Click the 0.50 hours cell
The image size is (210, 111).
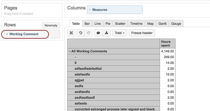click(x=167, y=92)
